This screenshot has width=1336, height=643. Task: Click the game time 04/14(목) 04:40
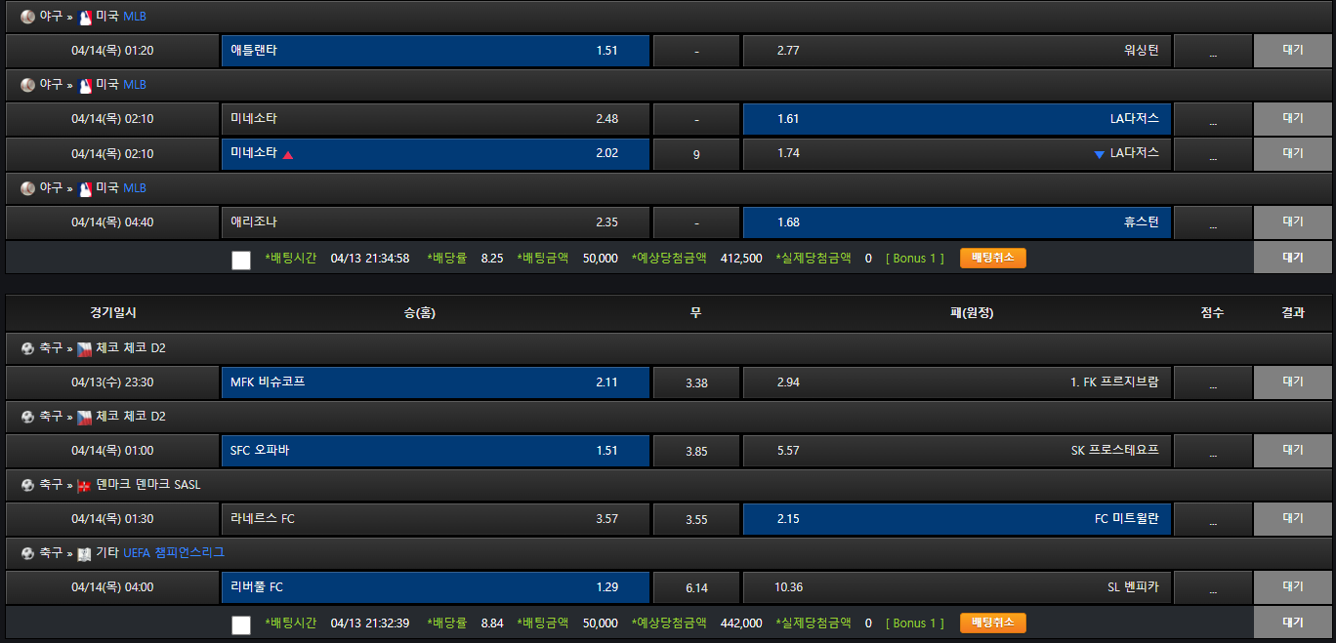pyautogui.click(x=112, y=222)
